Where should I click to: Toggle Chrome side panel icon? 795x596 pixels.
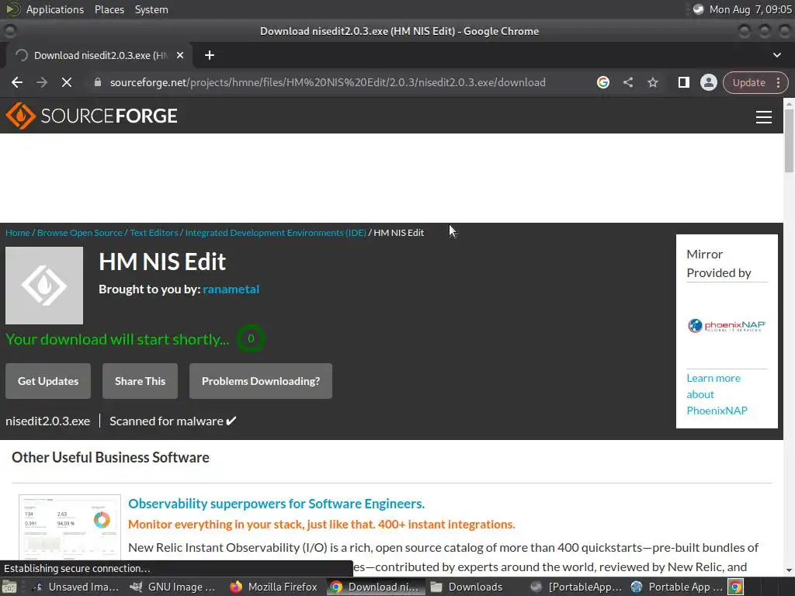point(683,82)
